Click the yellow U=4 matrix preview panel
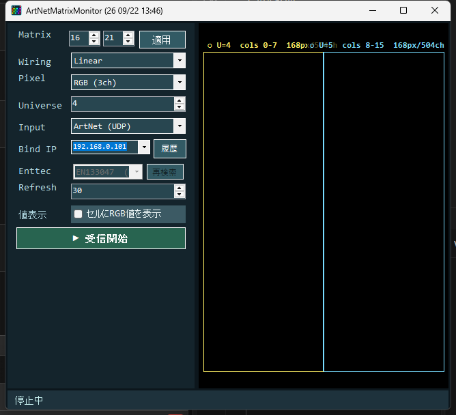This screenshot has height=415, width=456. point(263,212)
